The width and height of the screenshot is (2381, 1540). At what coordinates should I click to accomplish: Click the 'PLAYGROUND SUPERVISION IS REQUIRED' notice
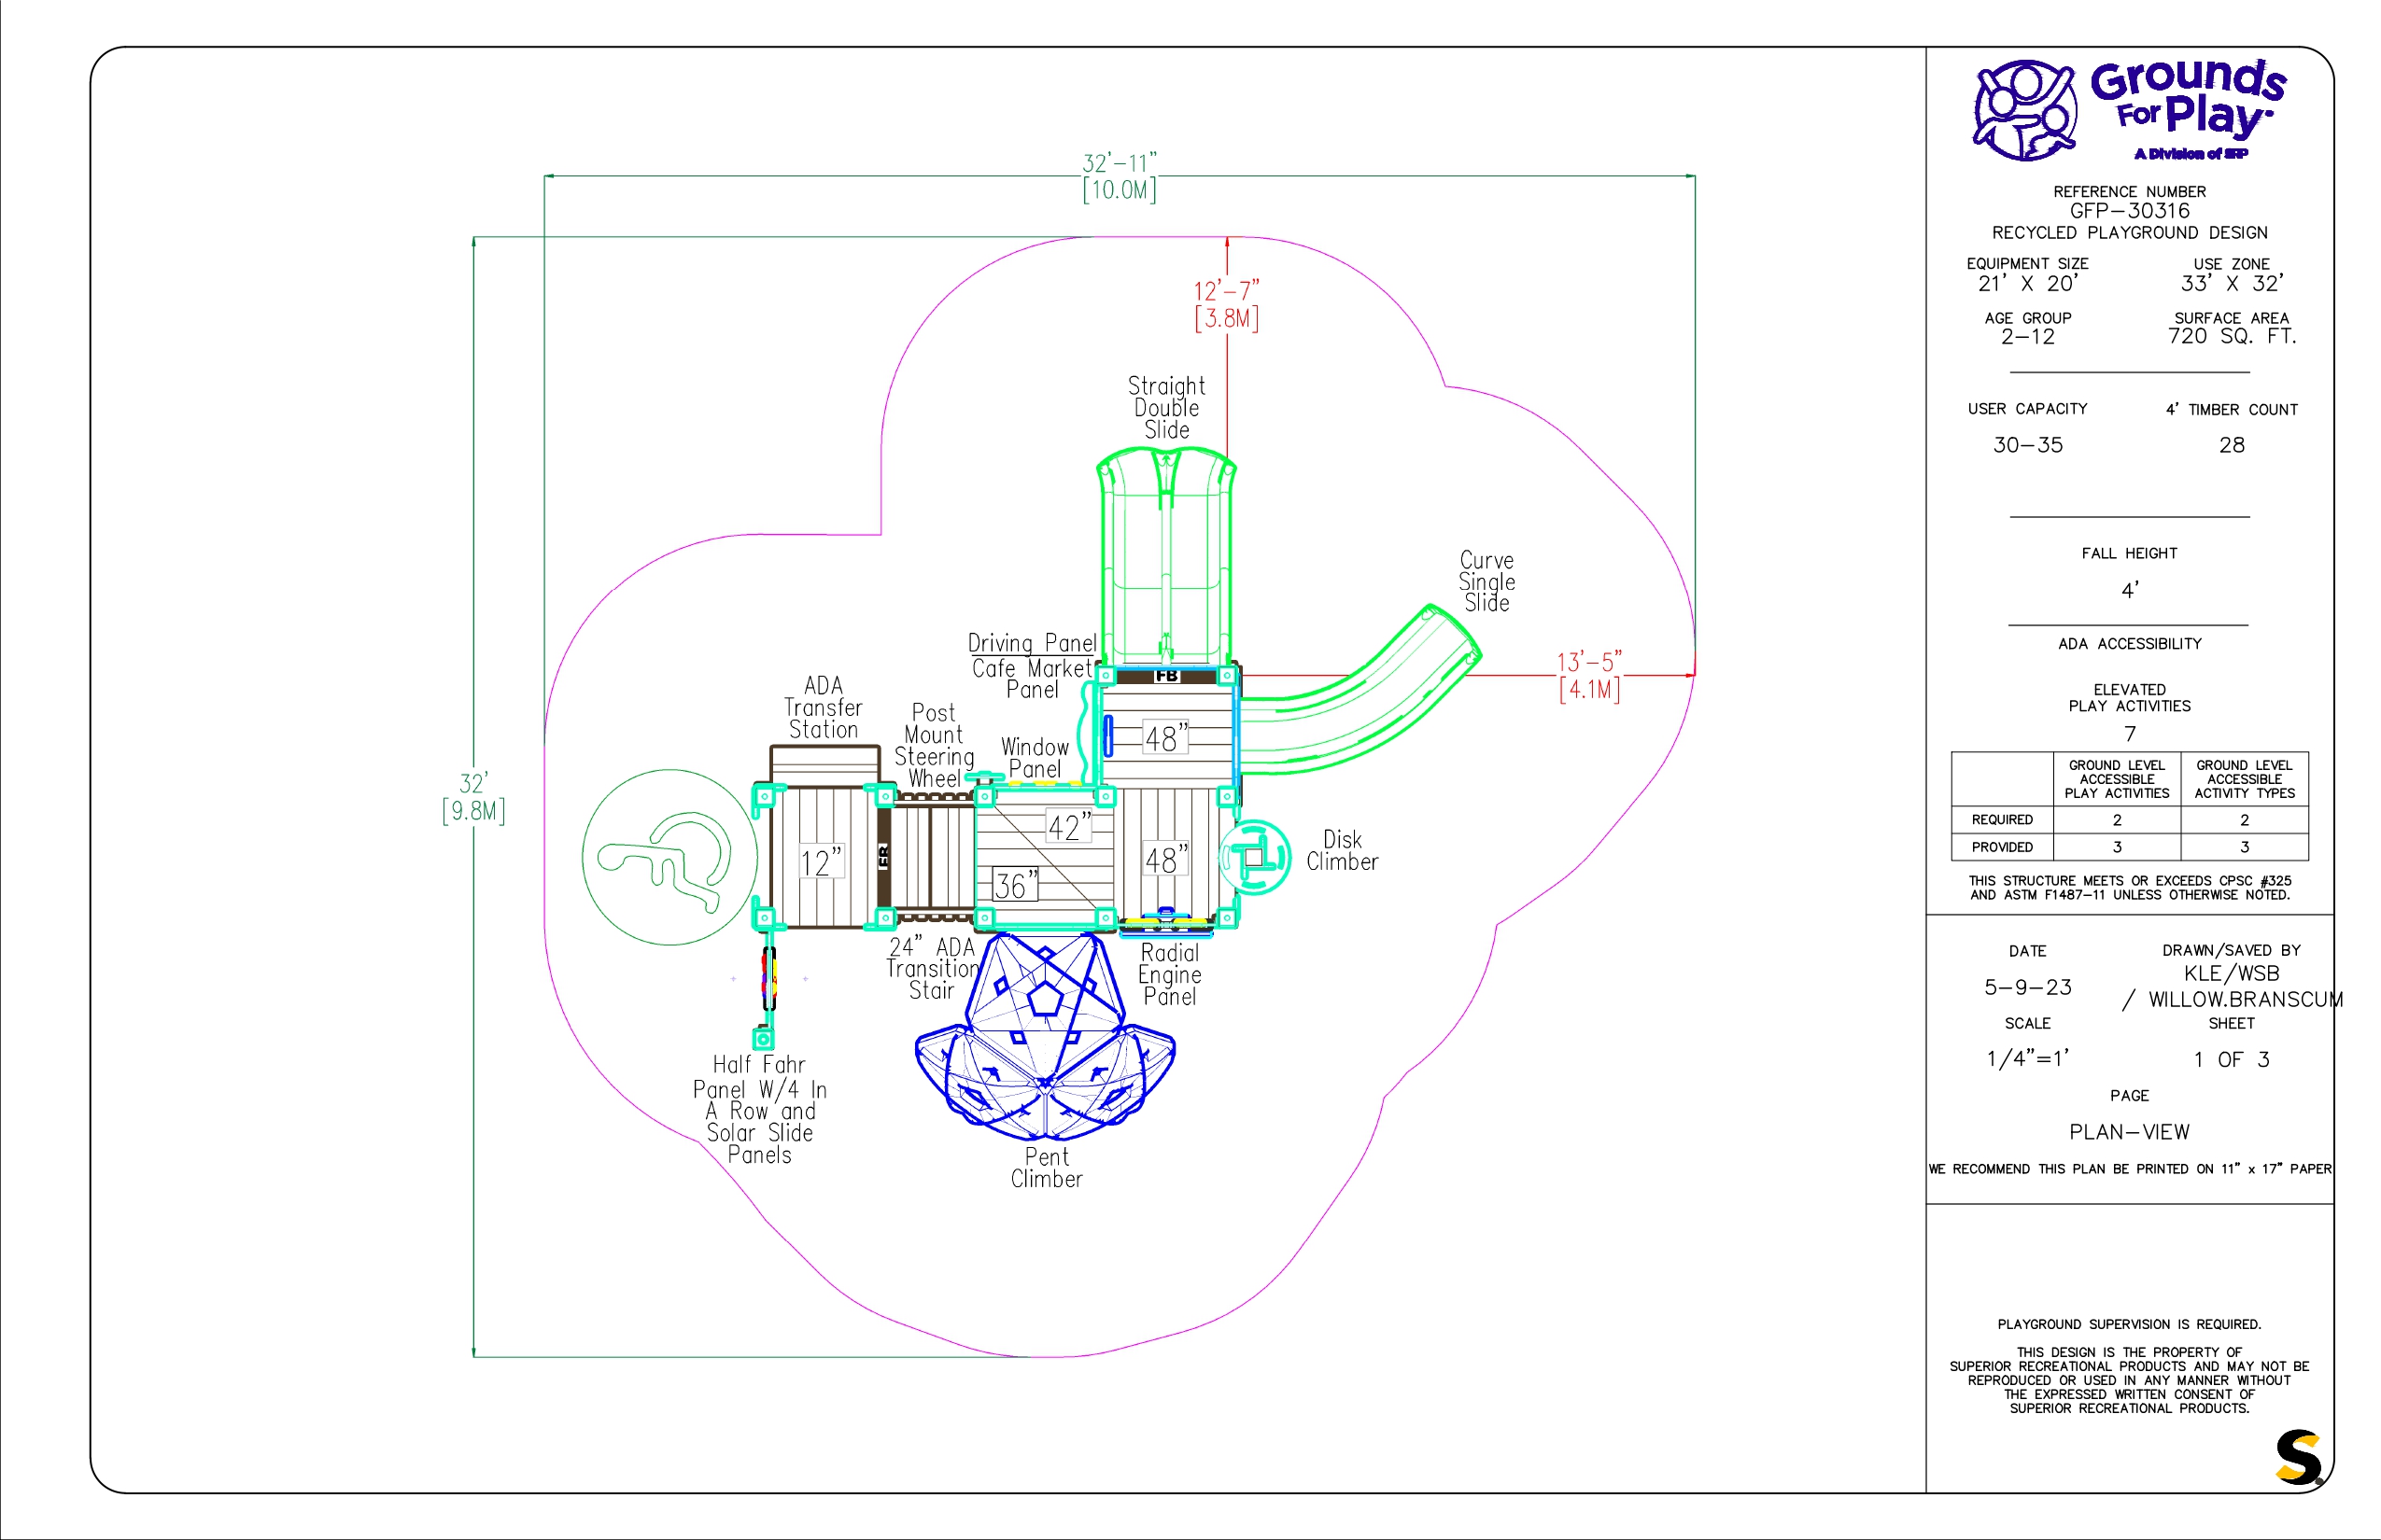(x=2129, y=1325)
